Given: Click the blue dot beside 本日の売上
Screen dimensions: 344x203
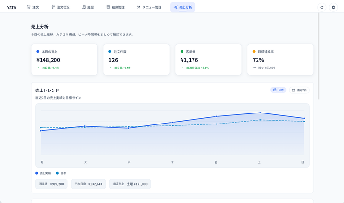Looking at the screenshot, I should (38, 51).
